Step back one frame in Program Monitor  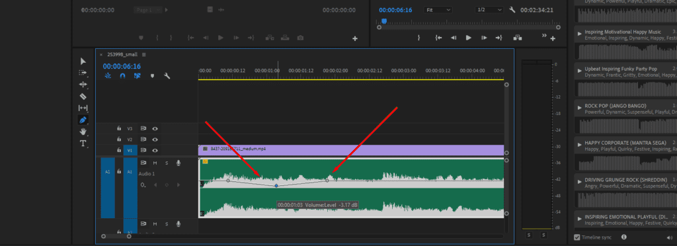pos(454,38)
